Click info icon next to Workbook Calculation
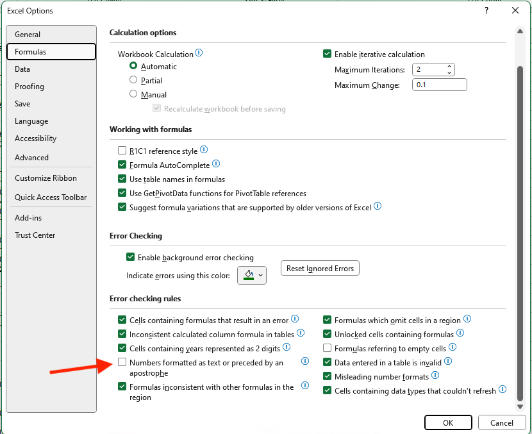This screenshot has height=434, width=532. point(199,53)
